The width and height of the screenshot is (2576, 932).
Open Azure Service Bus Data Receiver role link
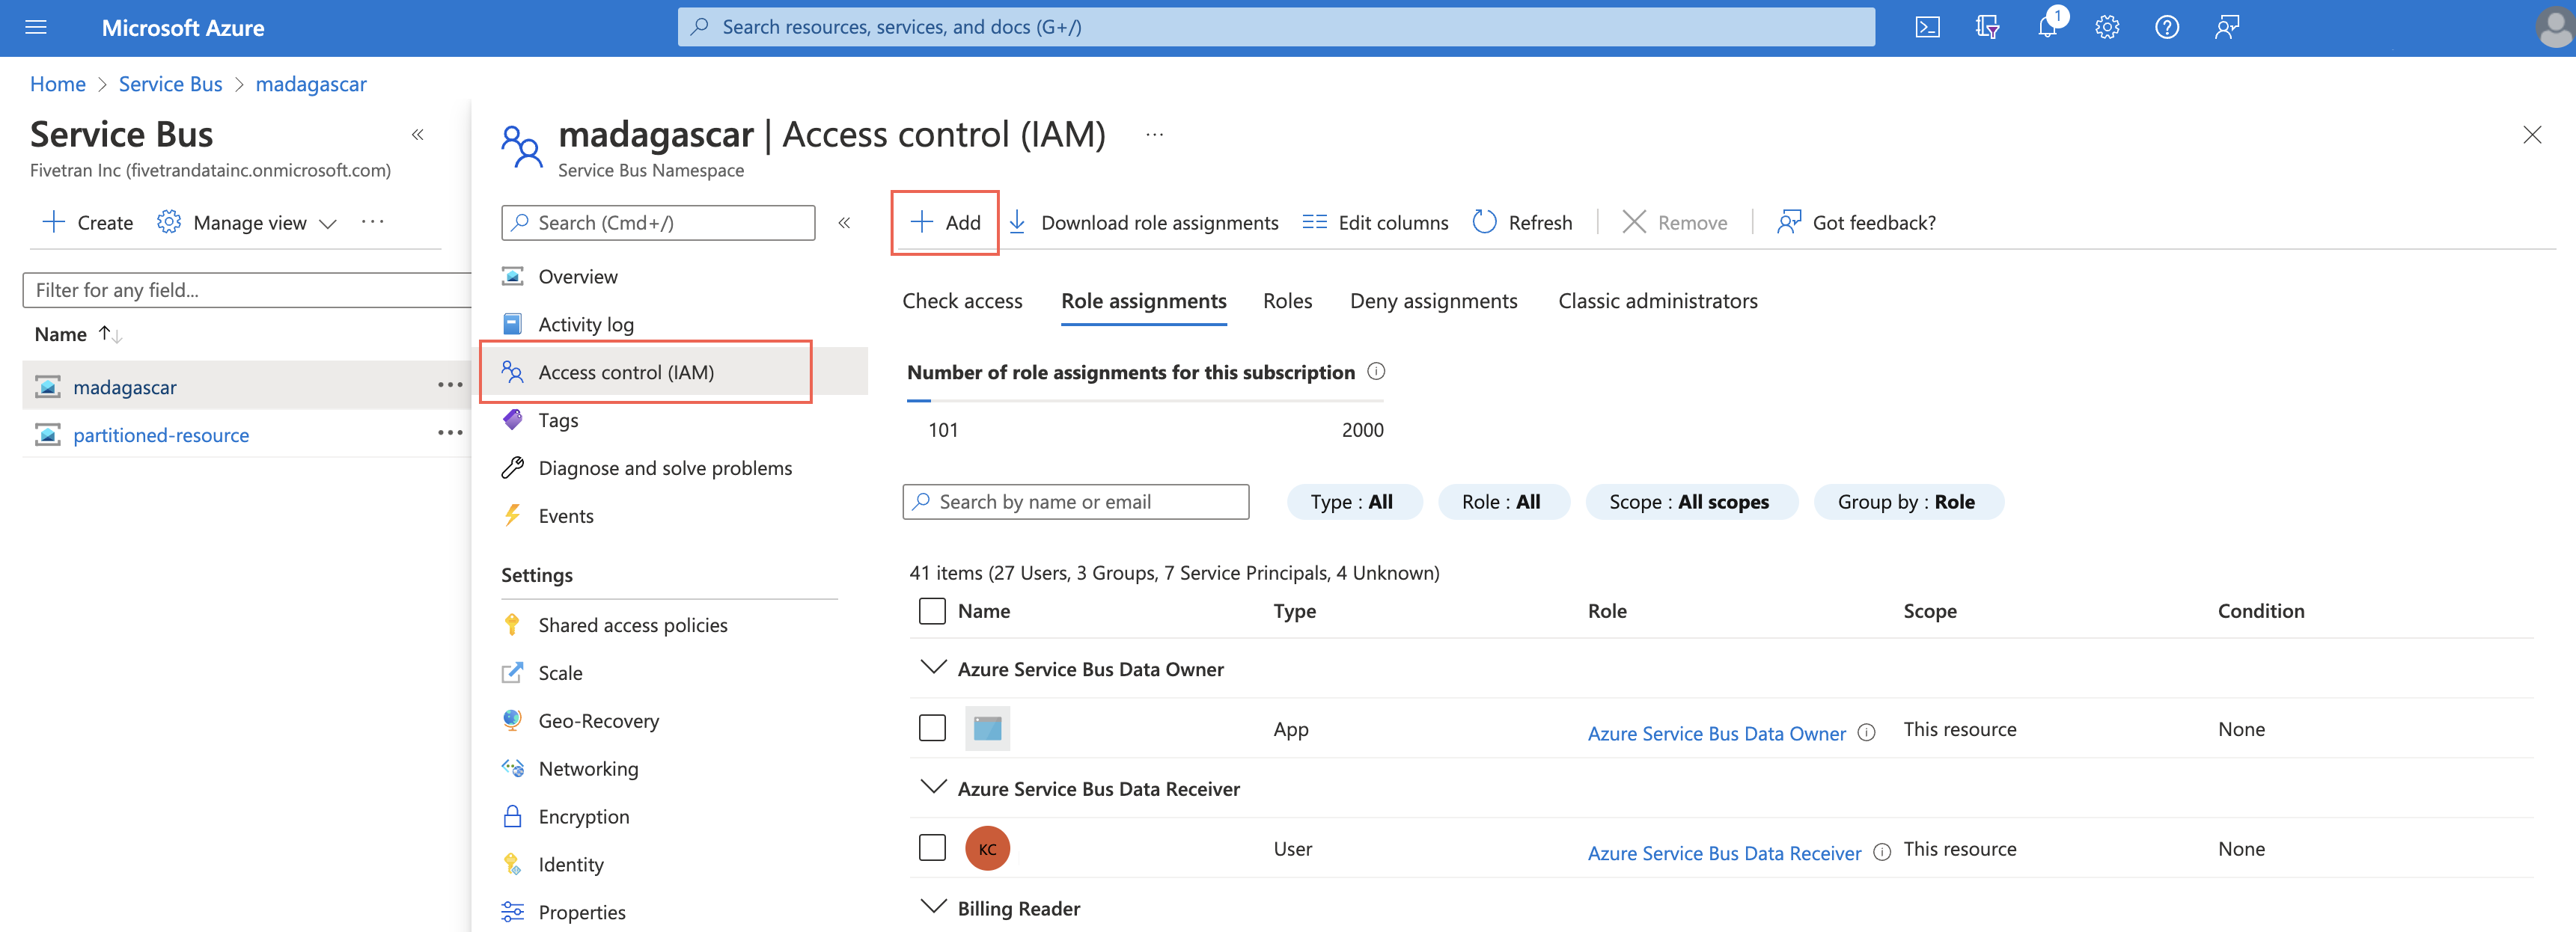point(1724,853)
